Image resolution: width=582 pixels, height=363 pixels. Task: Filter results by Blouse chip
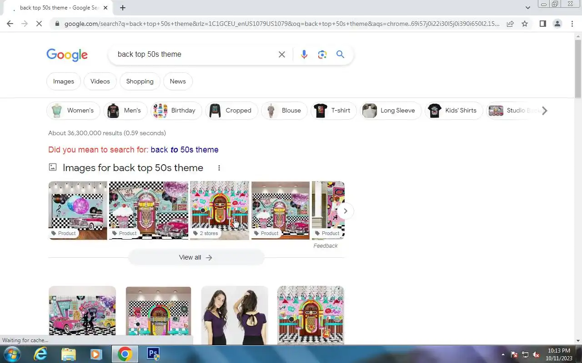(284, 110)
